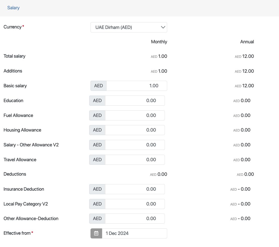Click the Travel Allowance amount input
The image size is (279, 247).
[x=135, y=160]
